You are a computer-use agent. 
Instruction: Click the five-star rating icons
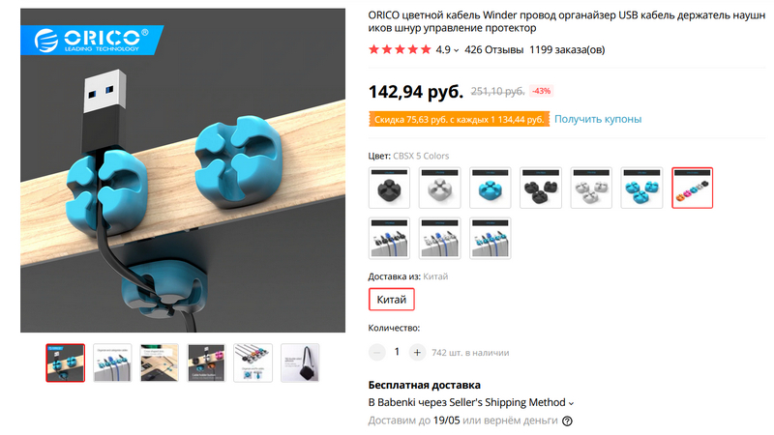[x=400, y=49]
